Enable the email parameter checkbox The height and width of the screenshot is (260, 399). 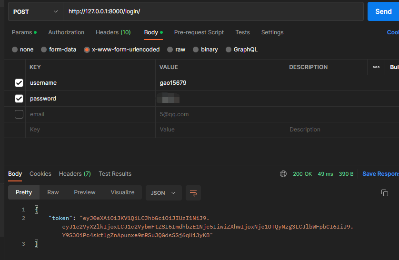[x=19, y=114]
